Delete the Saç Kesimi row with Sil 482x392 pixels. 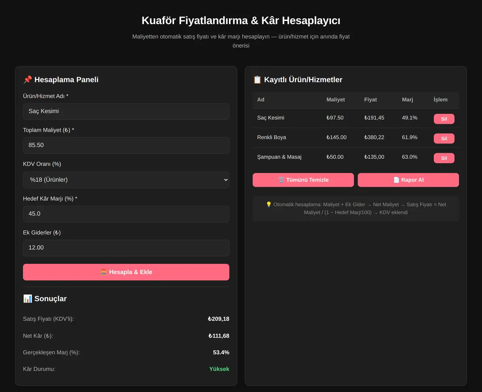[x=444, y=119]
